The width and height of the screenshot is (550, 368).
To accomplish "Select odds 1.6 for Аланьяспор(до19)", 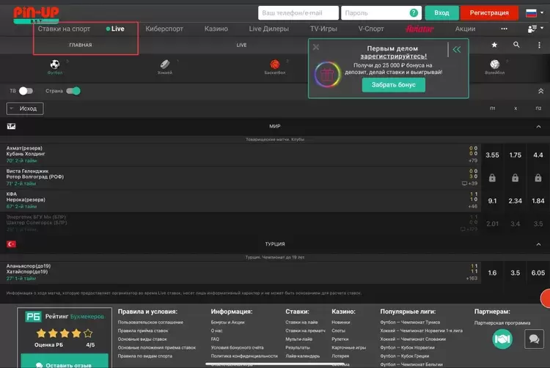I will [x=492, y=273].
